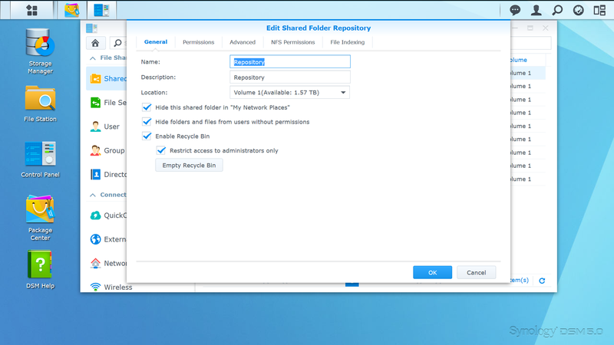This screenshot has width=614, height=345.
Task: Switch to Control Panel in taskbar
Action: (x=101, y=10)
